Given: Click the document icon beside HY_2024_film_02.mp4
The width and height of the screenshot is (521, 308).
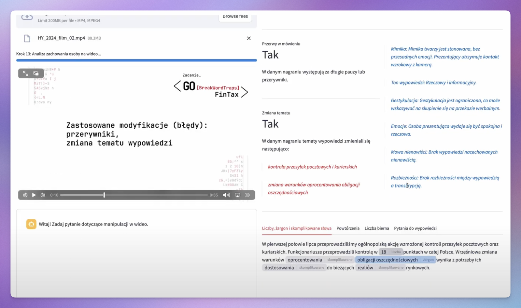Looking at the screenshot, I should point(27,38).
